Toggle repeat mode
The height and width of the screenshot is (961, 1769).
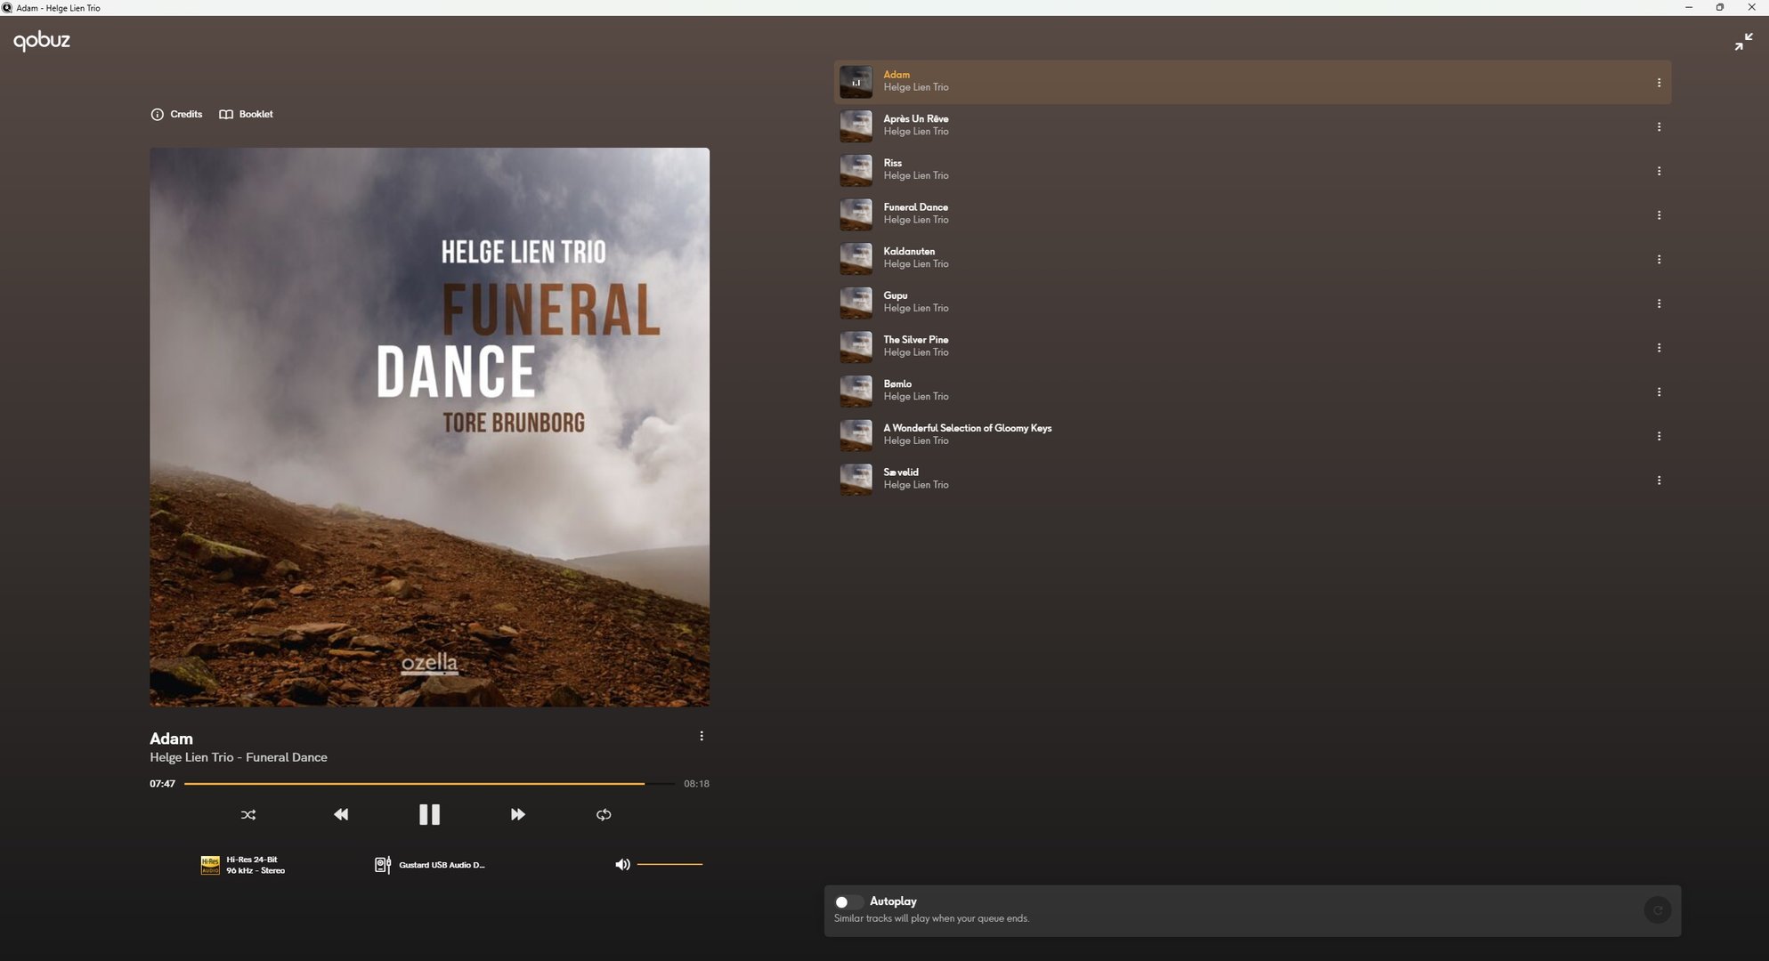click(x=604, y=814)
